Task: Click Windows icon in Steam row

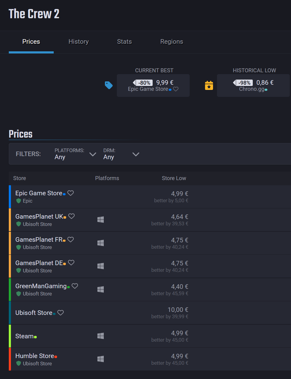Action: tap(101, 336)
